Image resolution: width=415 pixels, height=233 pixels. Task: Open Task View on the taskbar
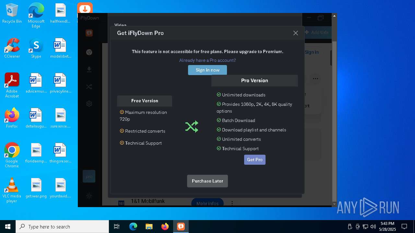[x=117, y=227]
